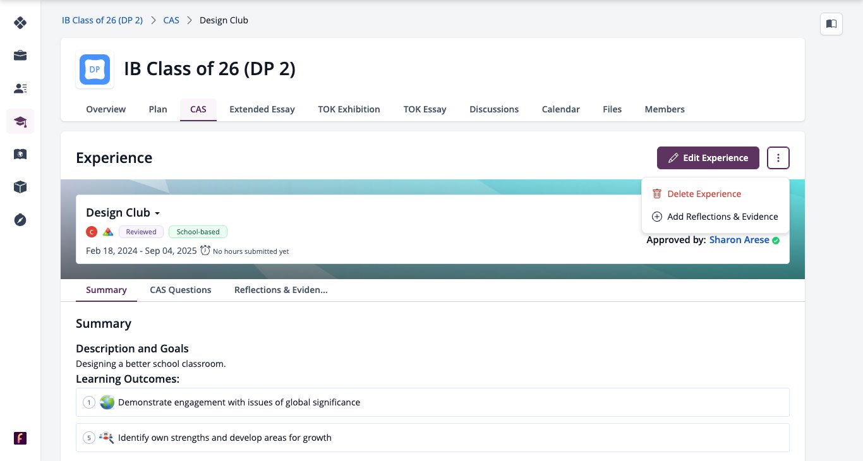Image resolution: width=863 pixels, height=461 pixels.
Task: Open Sharon Arese profile link
Action: [739, 240]
